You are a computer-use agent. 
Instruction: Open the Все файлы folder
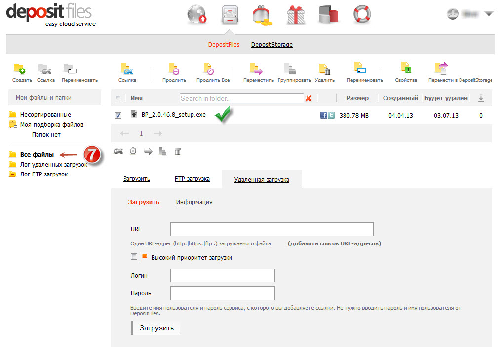point(37,155)
